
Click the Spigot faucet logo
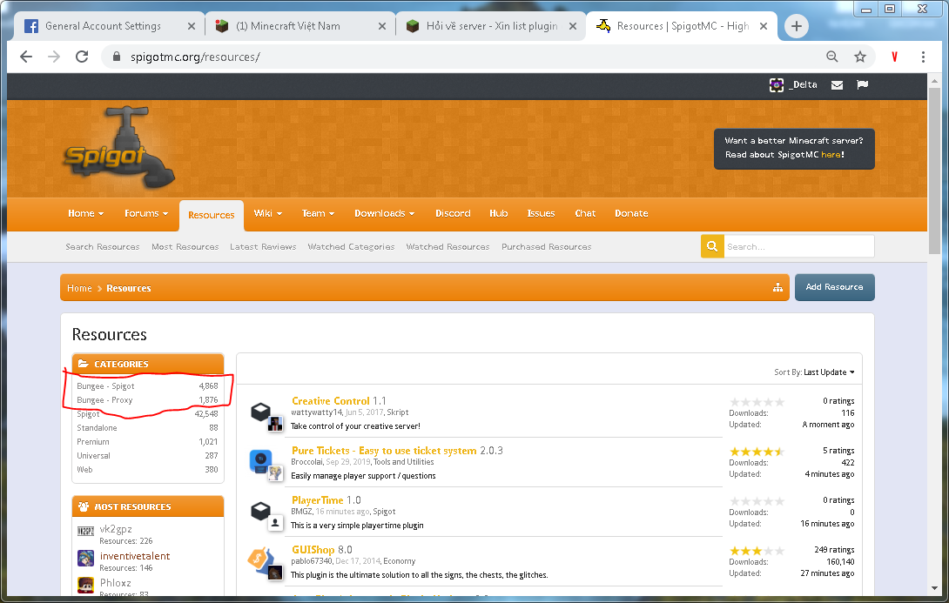119,148
